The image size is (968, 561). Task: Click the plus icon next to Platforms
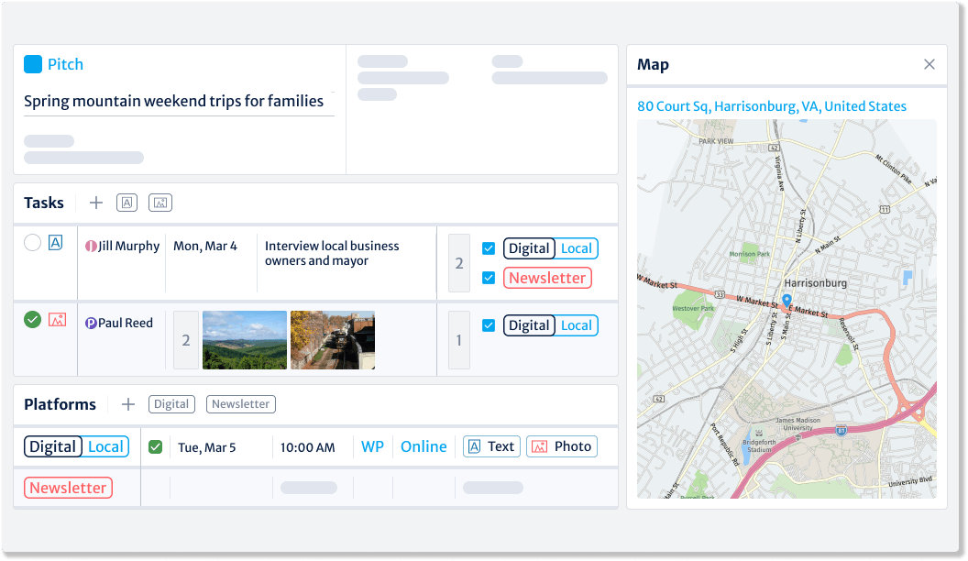click(128, 404)
